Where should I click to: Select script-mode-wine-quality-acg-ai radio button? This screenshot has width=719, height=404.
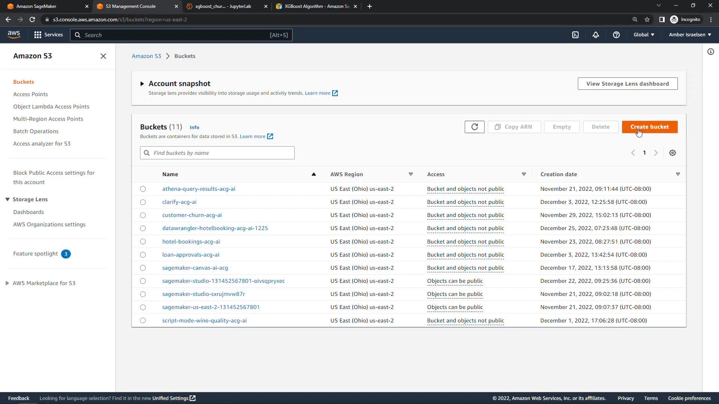(x=143, y=321)
